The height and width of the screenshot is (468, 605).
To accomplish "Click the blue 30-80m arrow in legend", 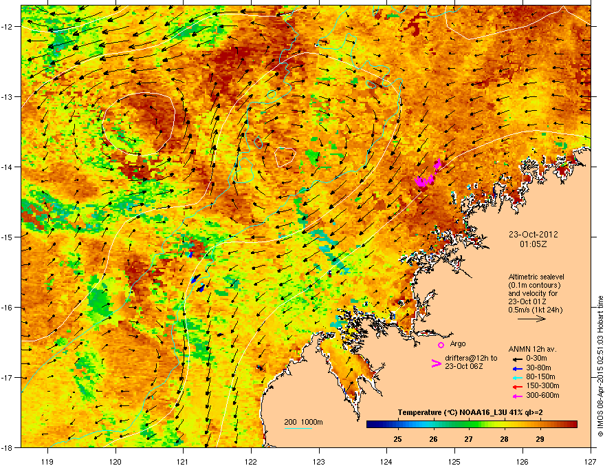I will pyautogui.click(x=518, y=368).
